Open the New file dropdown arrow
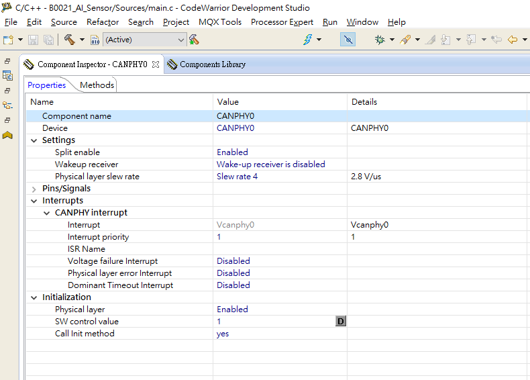Viewport: 530px width, 380px height. coord(20,40)
